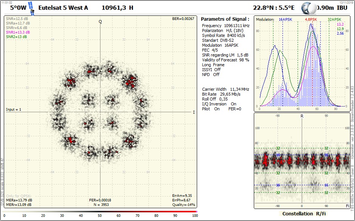Select the blue 16APSK modulation header
The image size is (355, 221).
286,19
